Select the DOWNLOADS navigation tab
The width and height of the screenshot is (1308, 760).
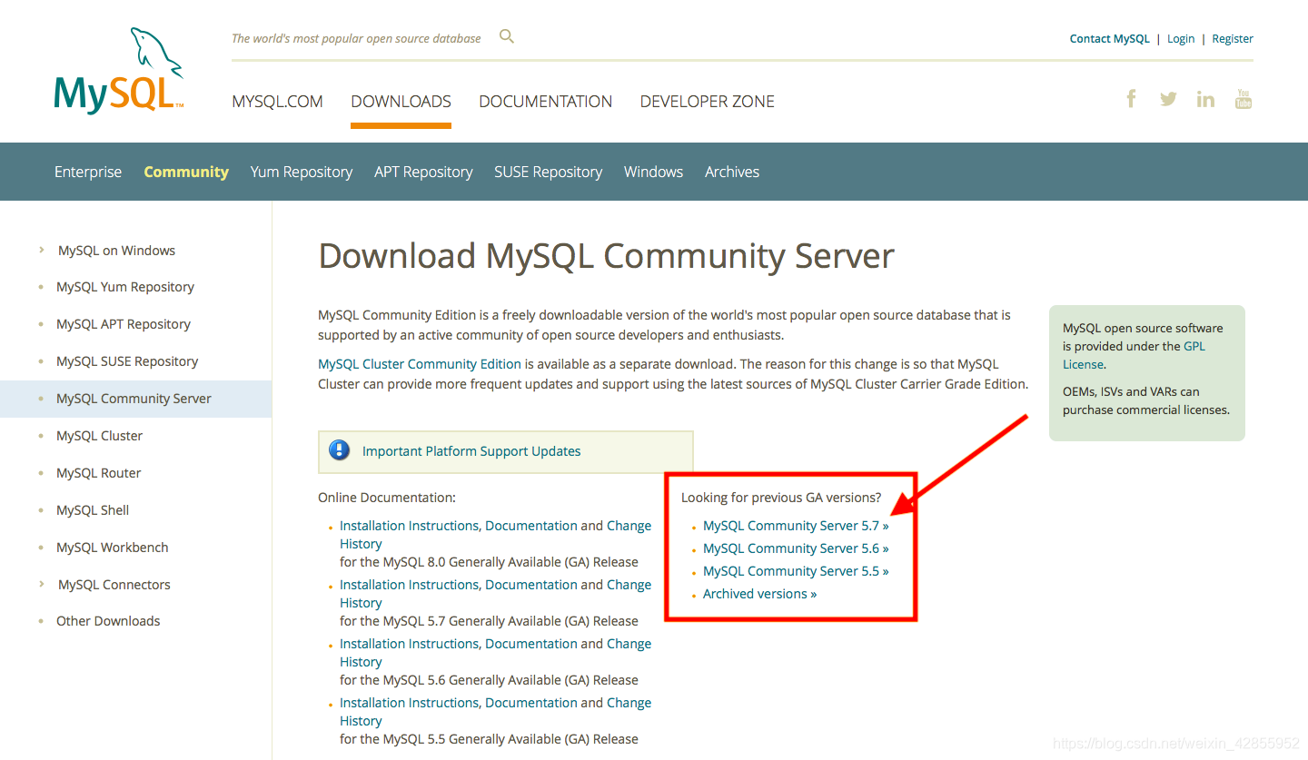[401, 102]
